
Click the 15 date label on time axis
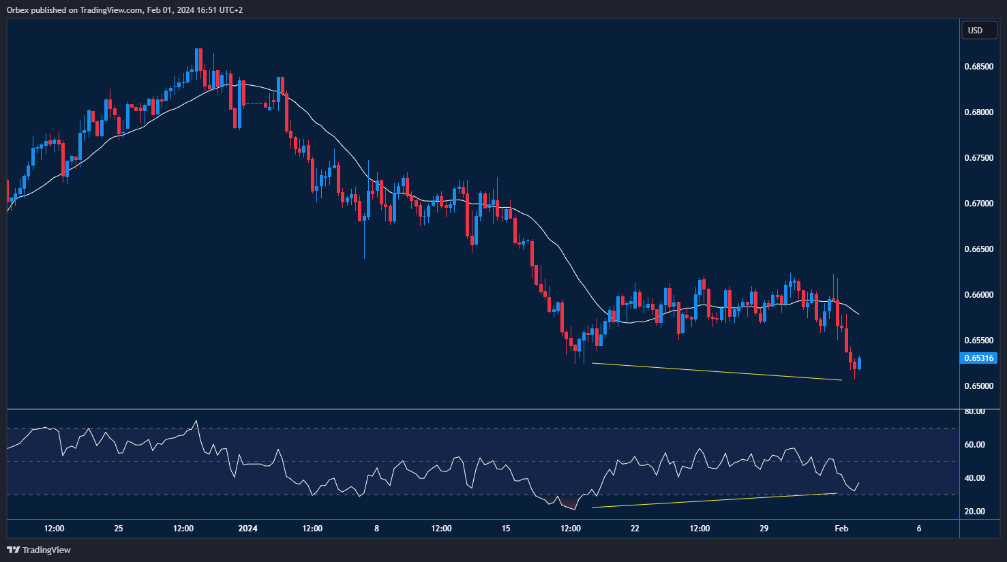(x=506, y=529)
